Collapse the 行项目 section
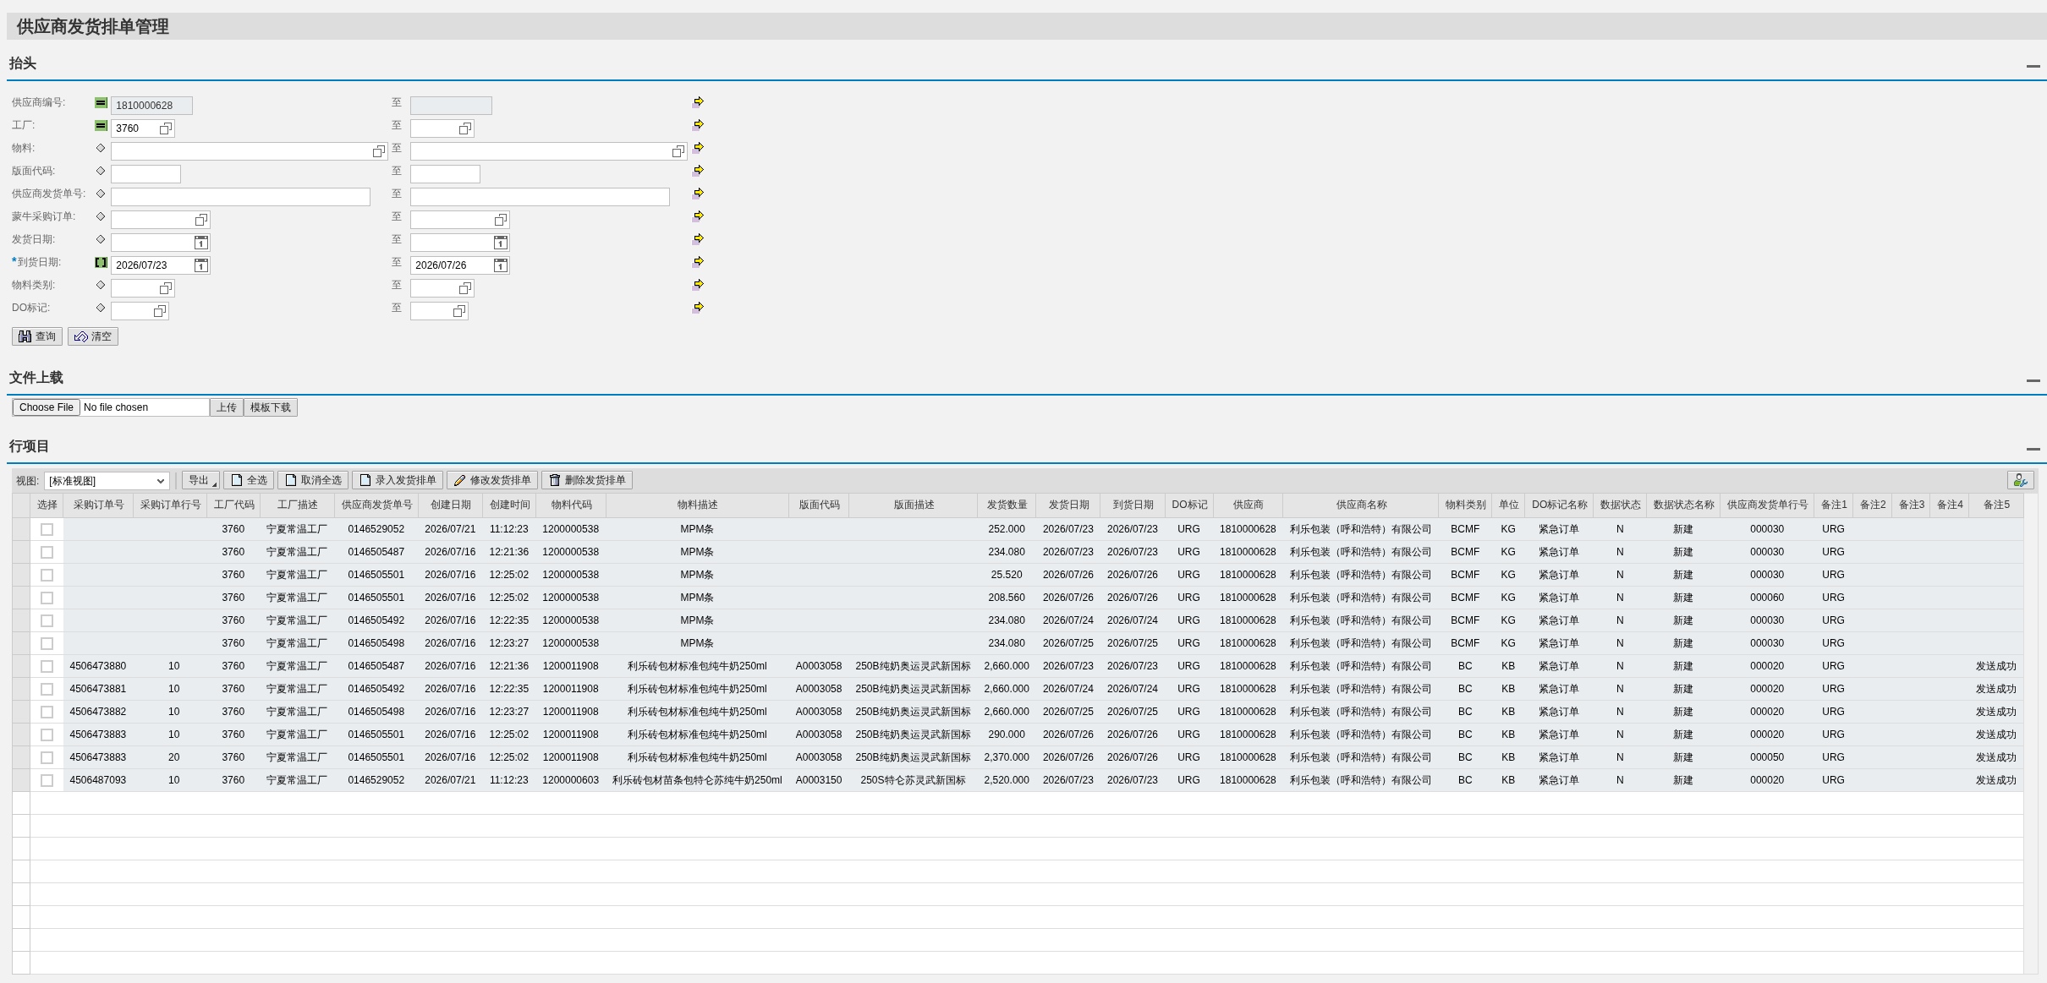The height and width of the screenshot is (983, 2047). [x=2033, y=449]
